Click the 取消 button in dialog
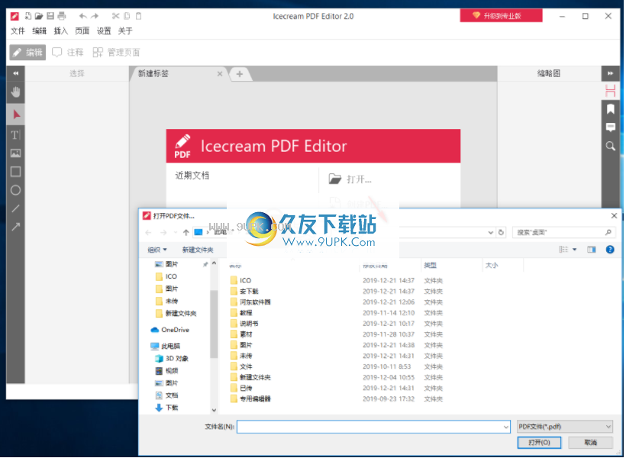Viewport: 626px width, 458px height. click(x=591, y=443)
